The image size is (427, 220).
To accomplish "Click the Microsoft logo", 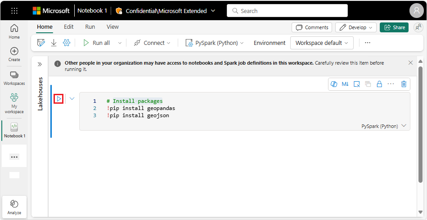I will click(x=51, y=11).
